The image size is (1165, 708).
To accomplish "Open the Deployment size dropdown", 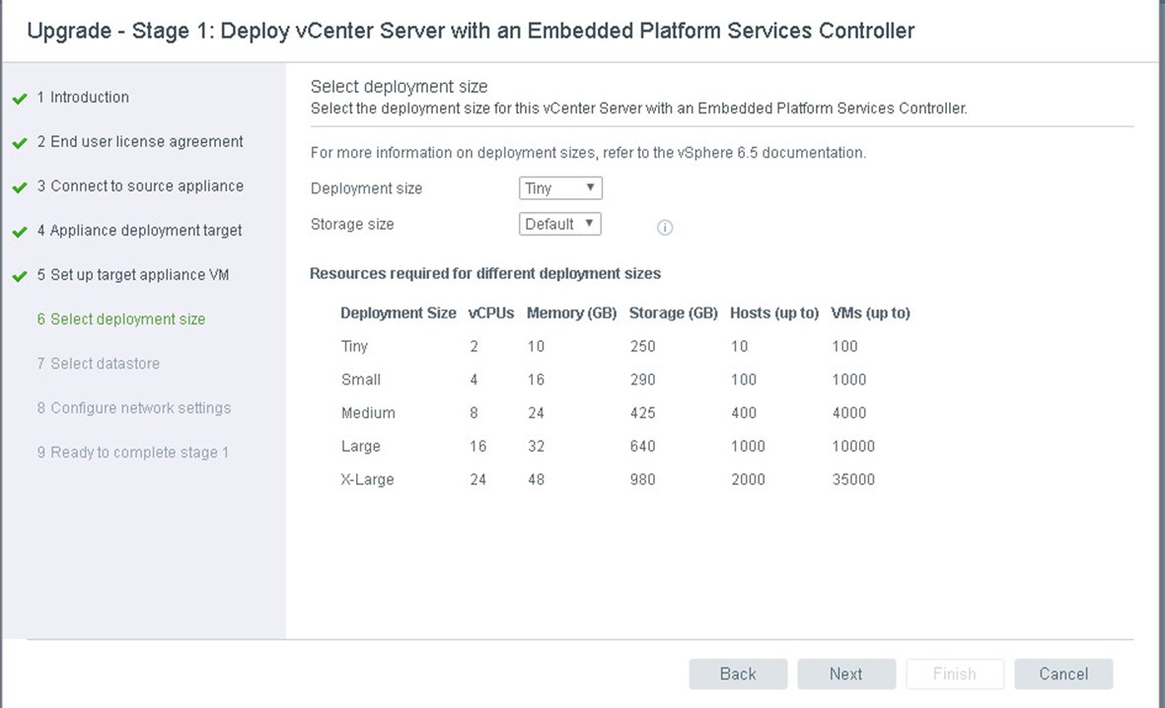I will point(560,188).
